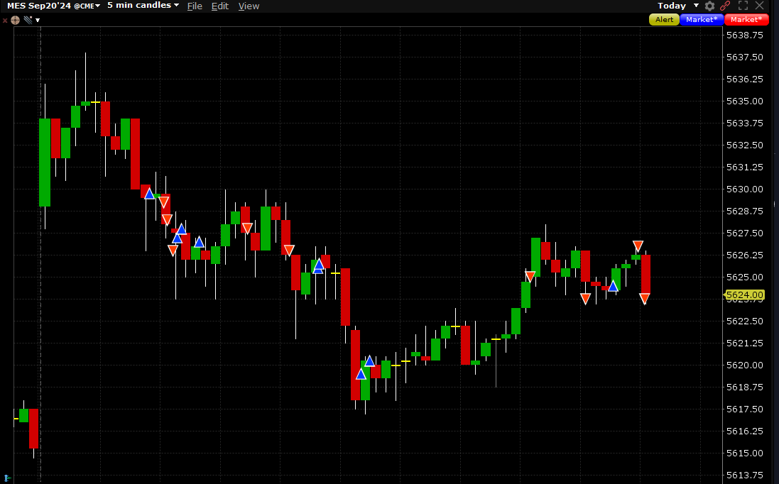Click the 5635.00 price axis label
The image size is (779, 484).
pyautogui.click(x=745, y=101)
